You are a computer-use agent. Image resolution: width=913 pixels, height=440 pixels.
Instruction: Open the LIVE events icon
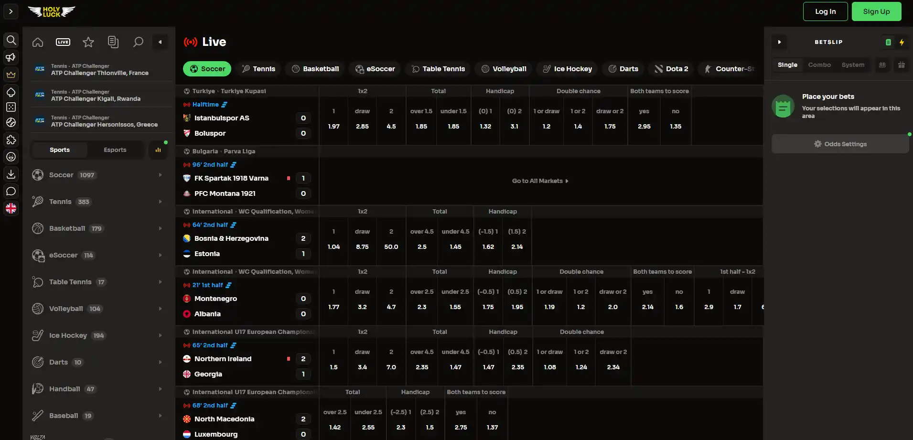63,42
